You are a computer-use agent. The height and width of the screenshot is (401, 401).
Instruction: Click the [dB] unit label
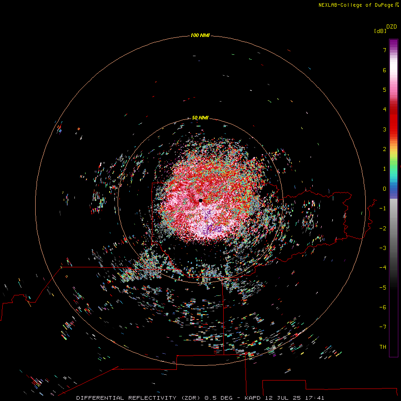click(380, 31)
